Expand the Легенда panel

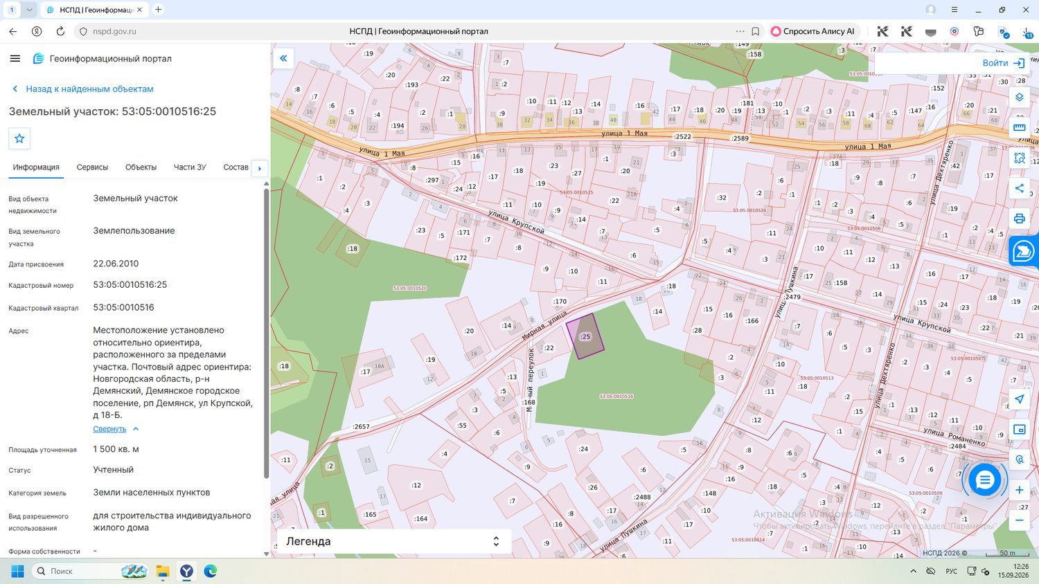[393, 541]
